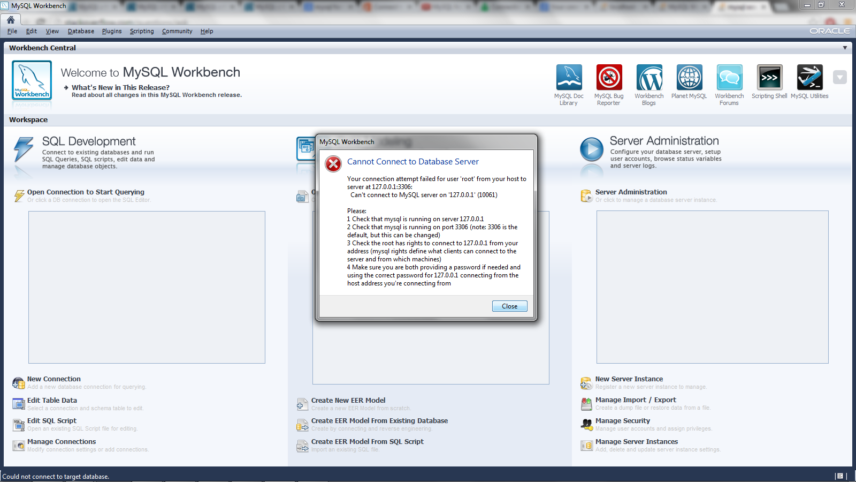Launch MySQL Utilities icon

[x=809, y=78]
